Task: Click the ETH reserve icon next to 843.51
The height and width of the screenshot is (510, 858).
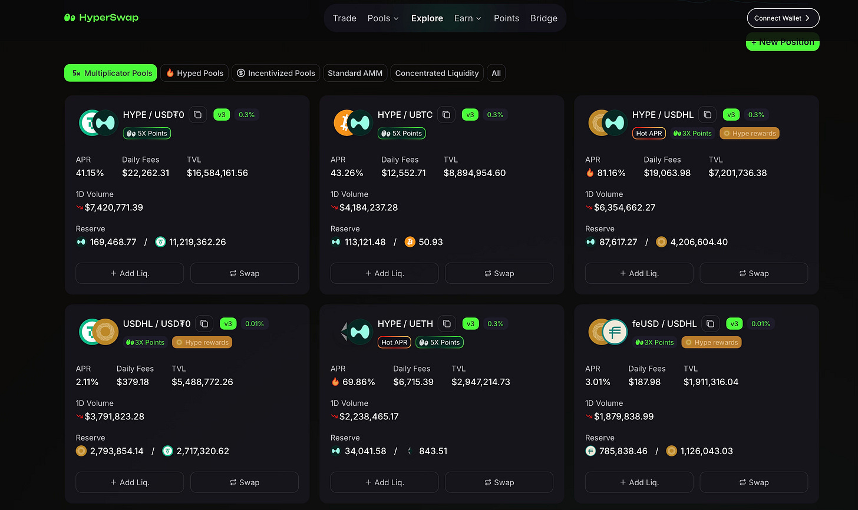Action: point(410,451)
